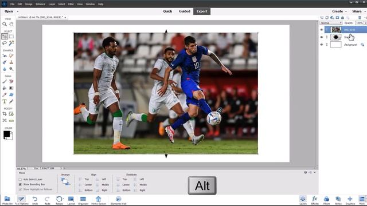Open the Enhance menu
Image resolution: width=367 pixels, height=206 pixels.
(x=40, y=4)
